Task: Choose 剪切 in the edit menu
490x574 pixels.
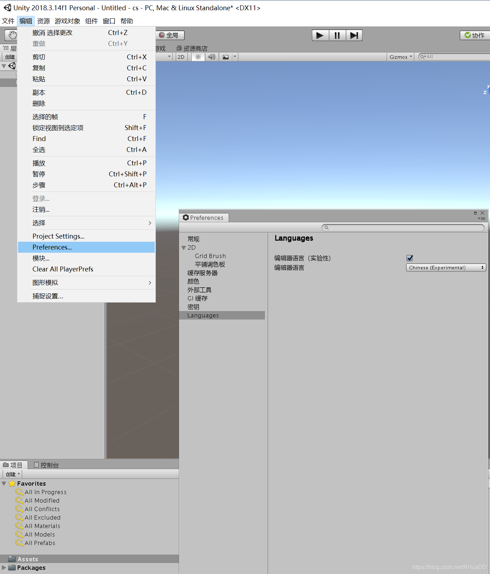Action: coord(86,57)
